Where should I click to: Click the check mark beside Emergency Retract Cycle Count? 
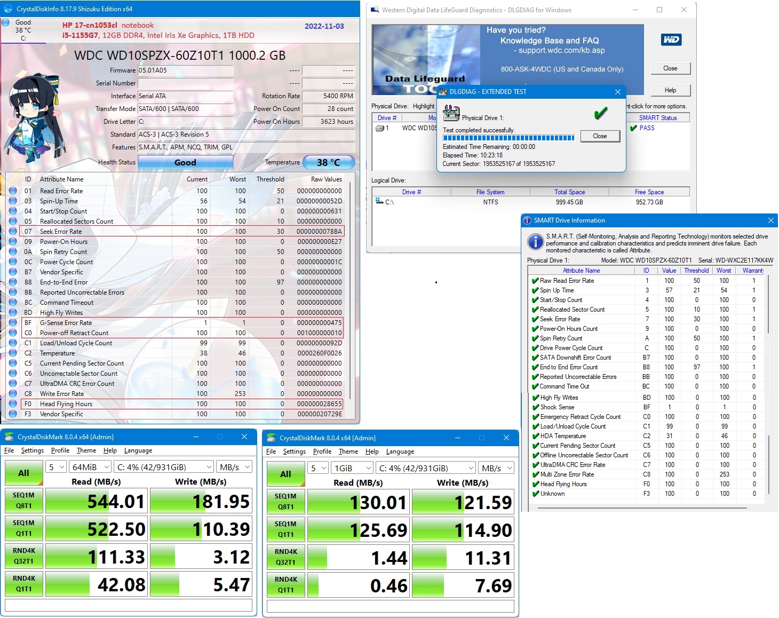coord(536,416)
